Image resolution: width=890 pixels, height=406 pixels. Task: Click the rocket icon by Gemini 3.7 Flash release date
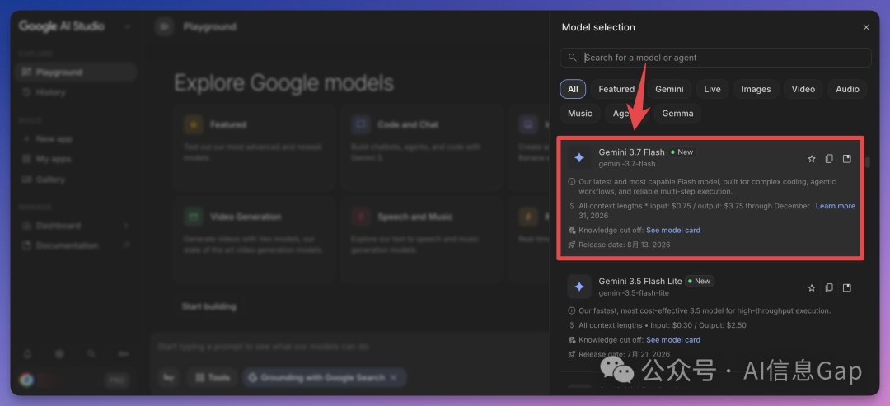click(572, 245)
